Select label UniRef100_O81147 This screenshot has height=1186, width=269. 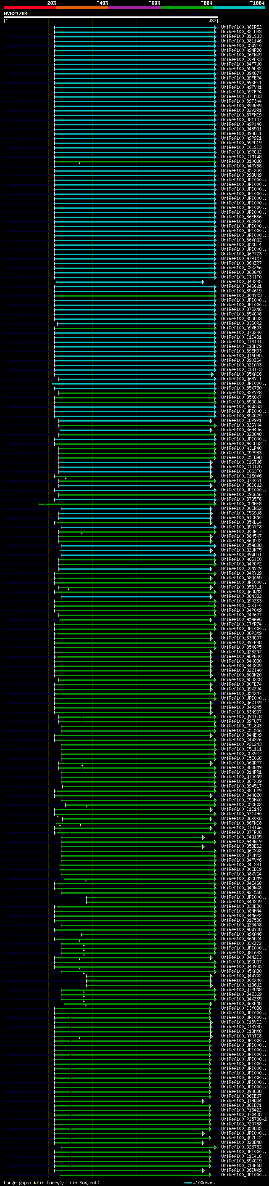(241, 120)
